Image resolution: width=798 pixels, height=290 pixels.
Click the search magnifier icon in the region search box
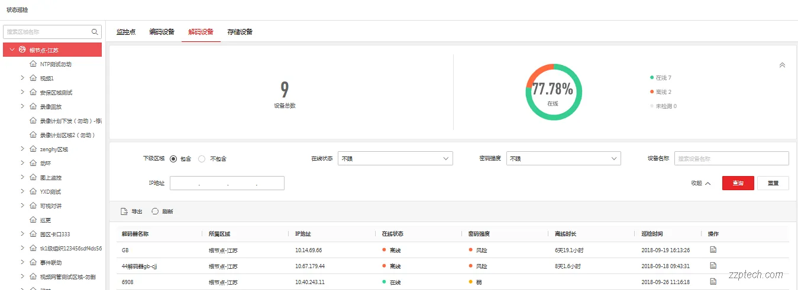[95, 32]
